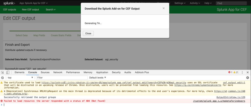Click the Failed to load resource 404 error message
Screen dimensions: 251x107
click(55, 101)
